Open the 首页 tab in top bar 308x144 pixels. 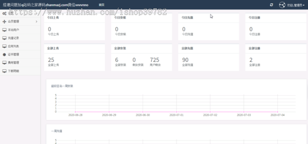click(x=101, y=5)
